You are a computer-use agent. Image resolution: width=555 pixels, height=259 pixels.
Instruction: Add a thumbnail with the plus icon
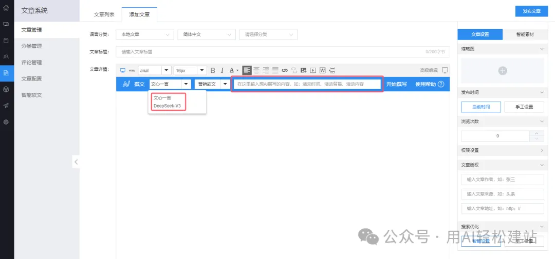pyautogui.click(x=503, y=71)
